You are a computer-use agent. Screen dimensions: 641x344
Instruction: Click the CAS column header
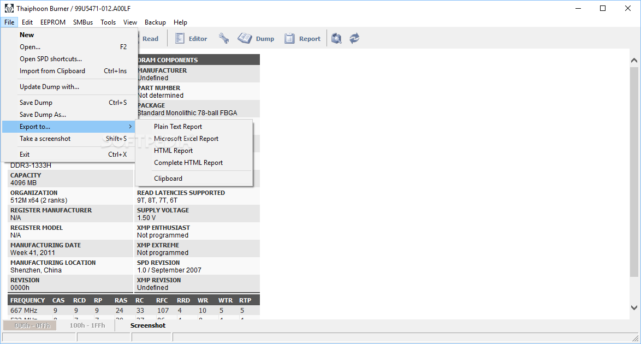[58, 300]
